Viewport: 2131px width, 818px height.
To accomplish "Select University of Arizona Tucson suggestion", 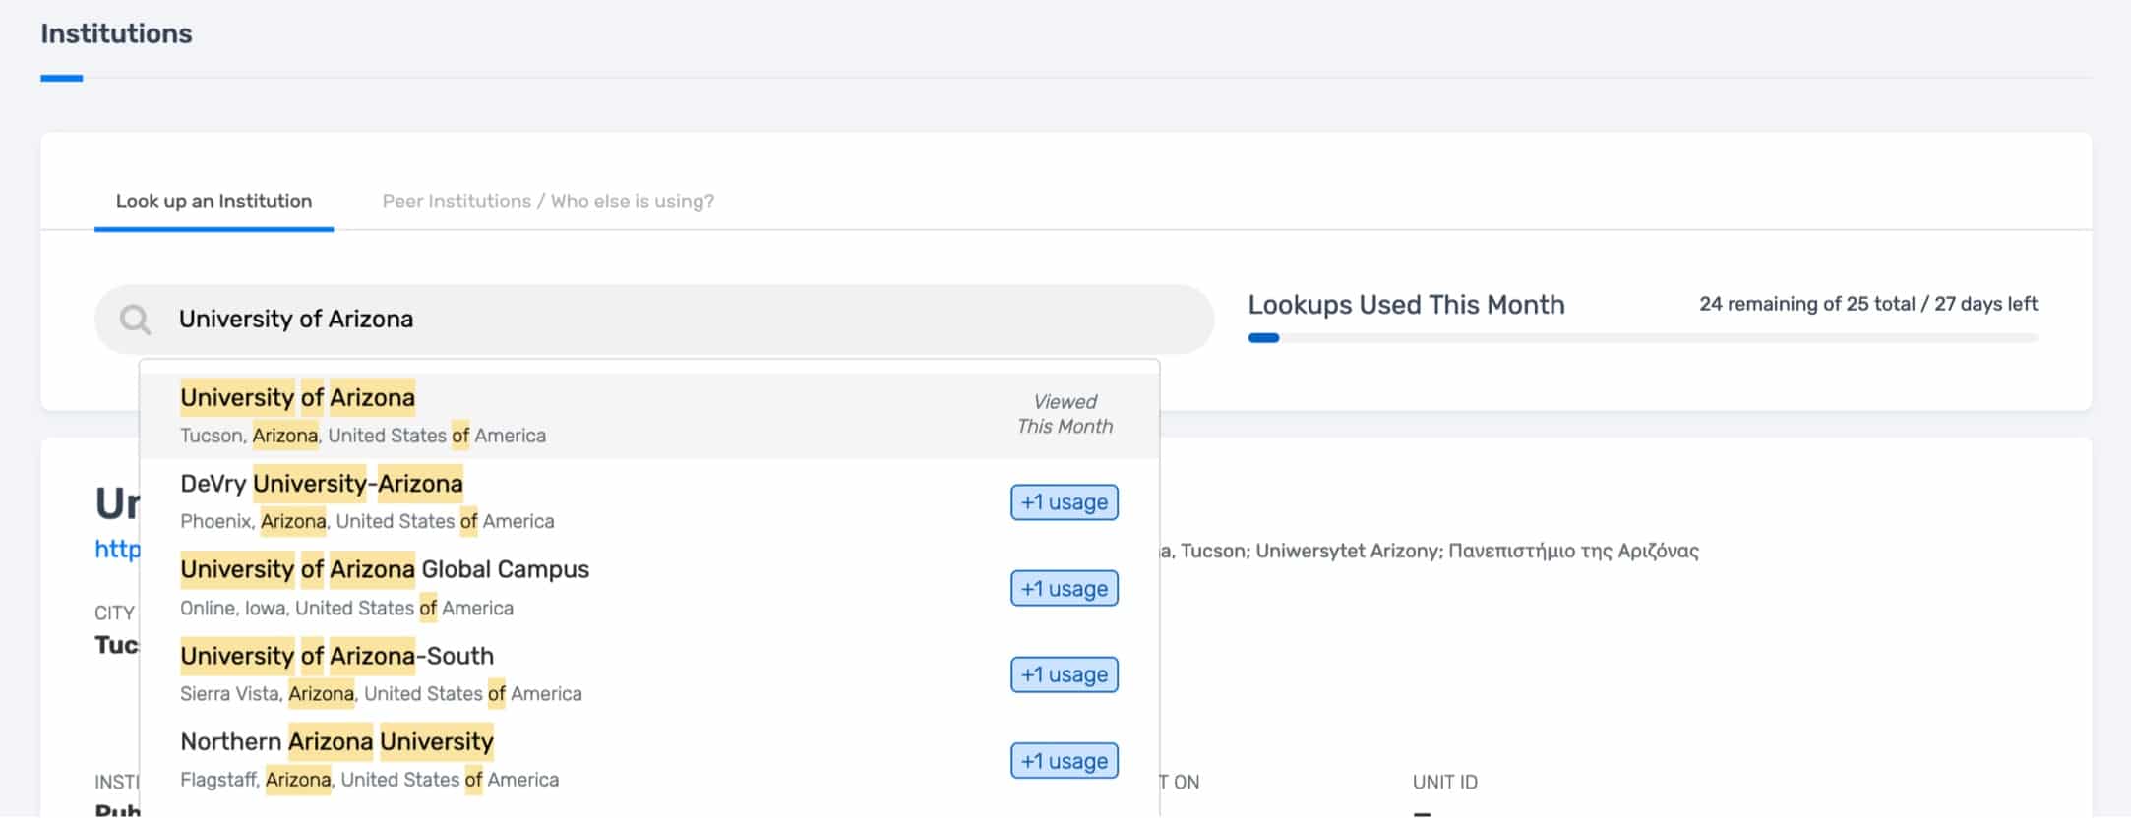I will (x=649, y=415).
